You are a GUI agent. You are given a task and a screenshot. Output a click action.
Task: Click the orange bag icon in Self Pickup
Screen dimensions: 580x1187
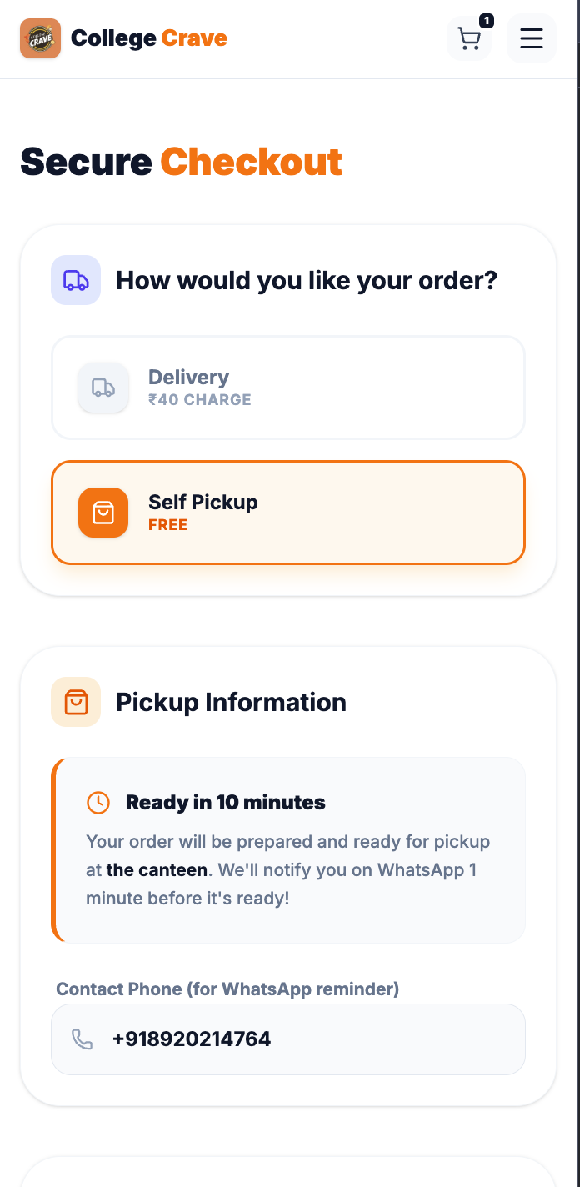pos(103,513)
